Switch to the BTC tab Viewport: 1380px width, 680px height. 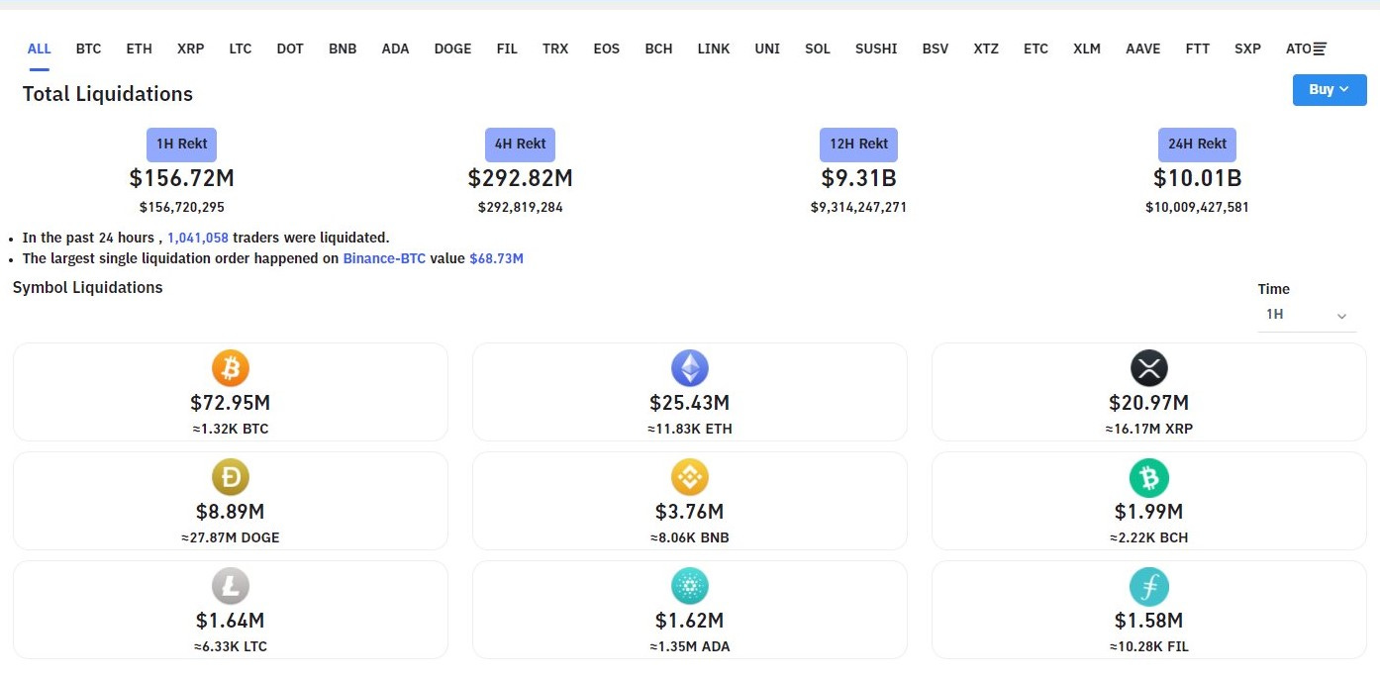(89, 49)
